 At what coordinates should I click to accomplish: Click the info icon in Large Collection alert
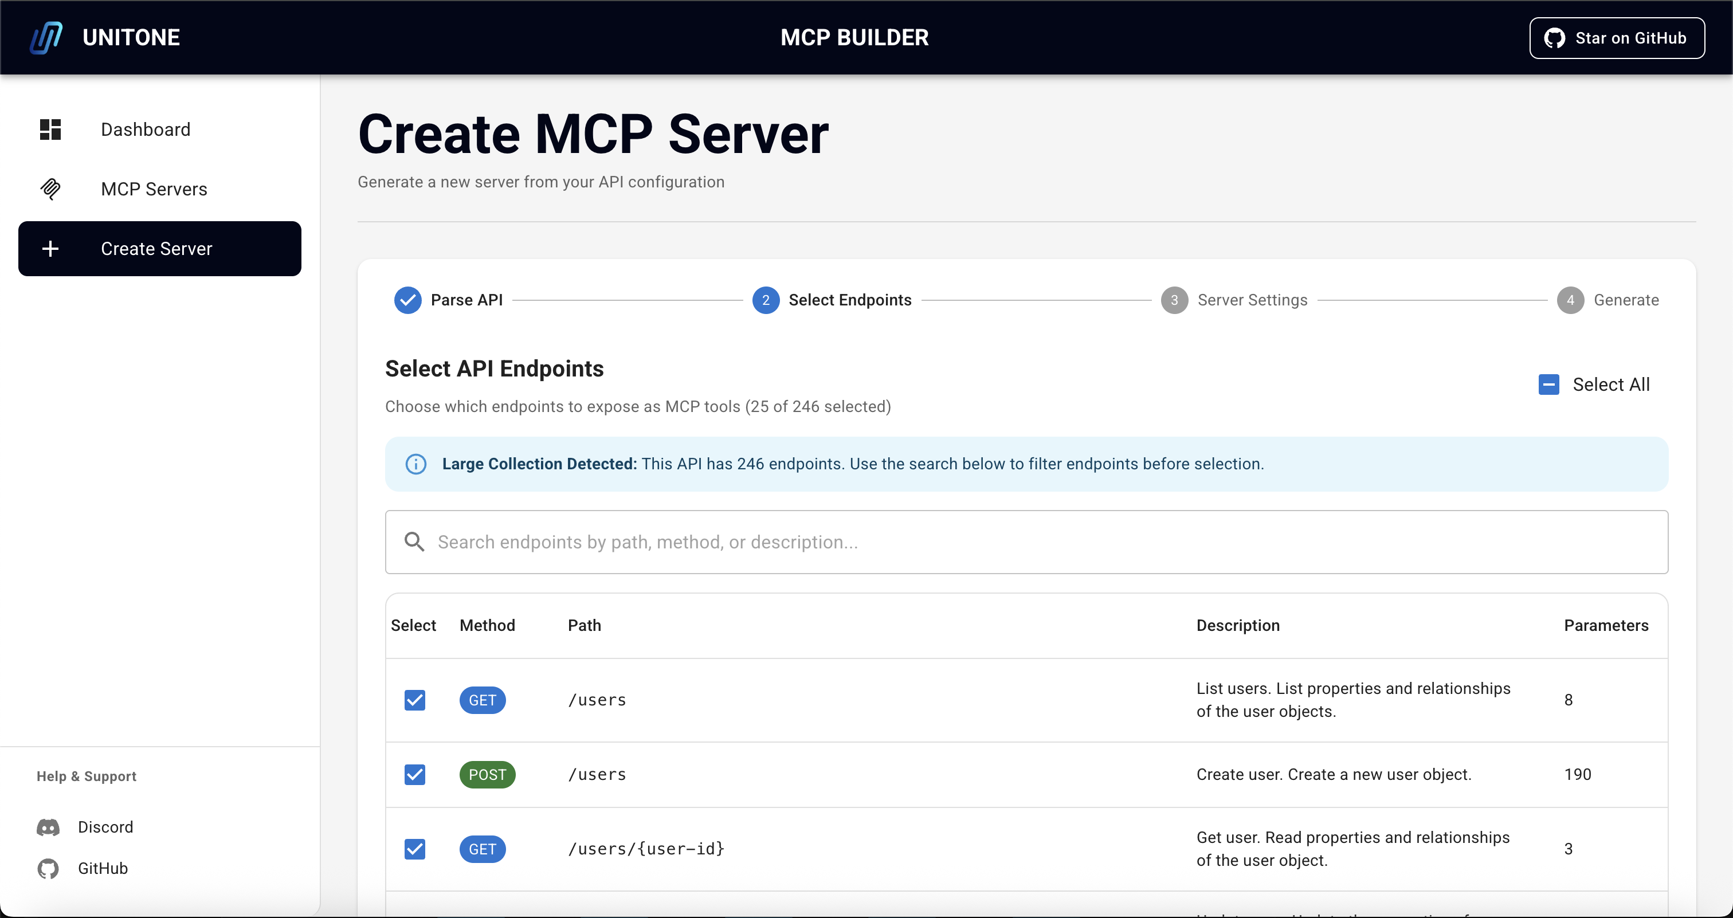(x=415, y=464)
